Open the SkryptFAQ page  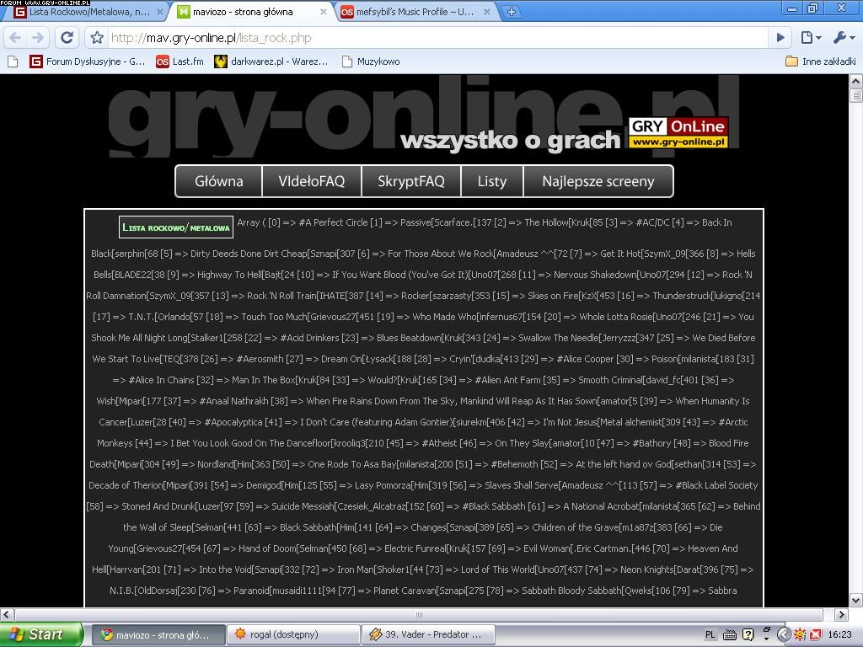pyautogui.click(x=411, y=181)
